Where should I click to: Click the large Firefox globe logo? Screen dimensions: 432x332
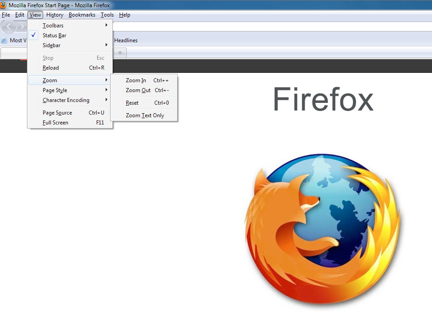tap(322, 229)
